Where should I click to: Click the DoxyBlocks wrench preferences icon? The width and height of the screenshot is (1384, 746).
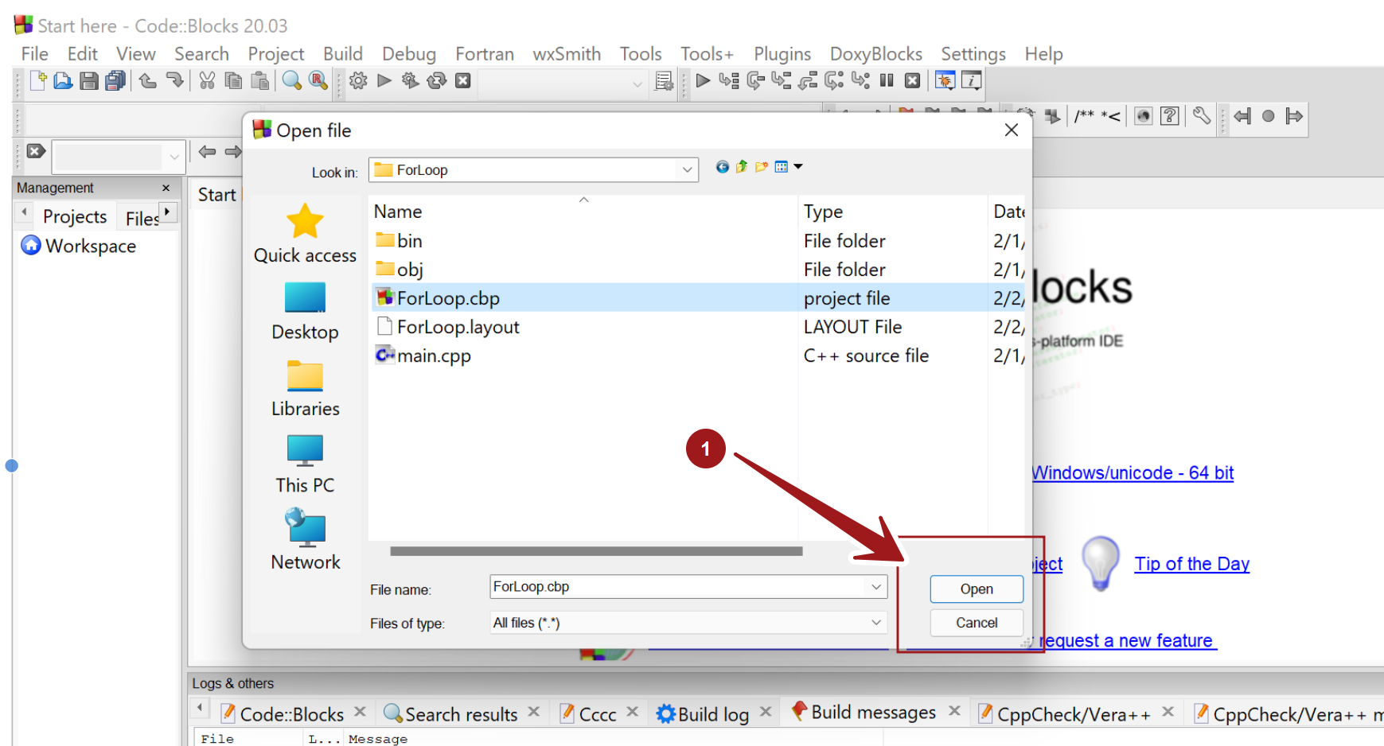click(1202, 116)
